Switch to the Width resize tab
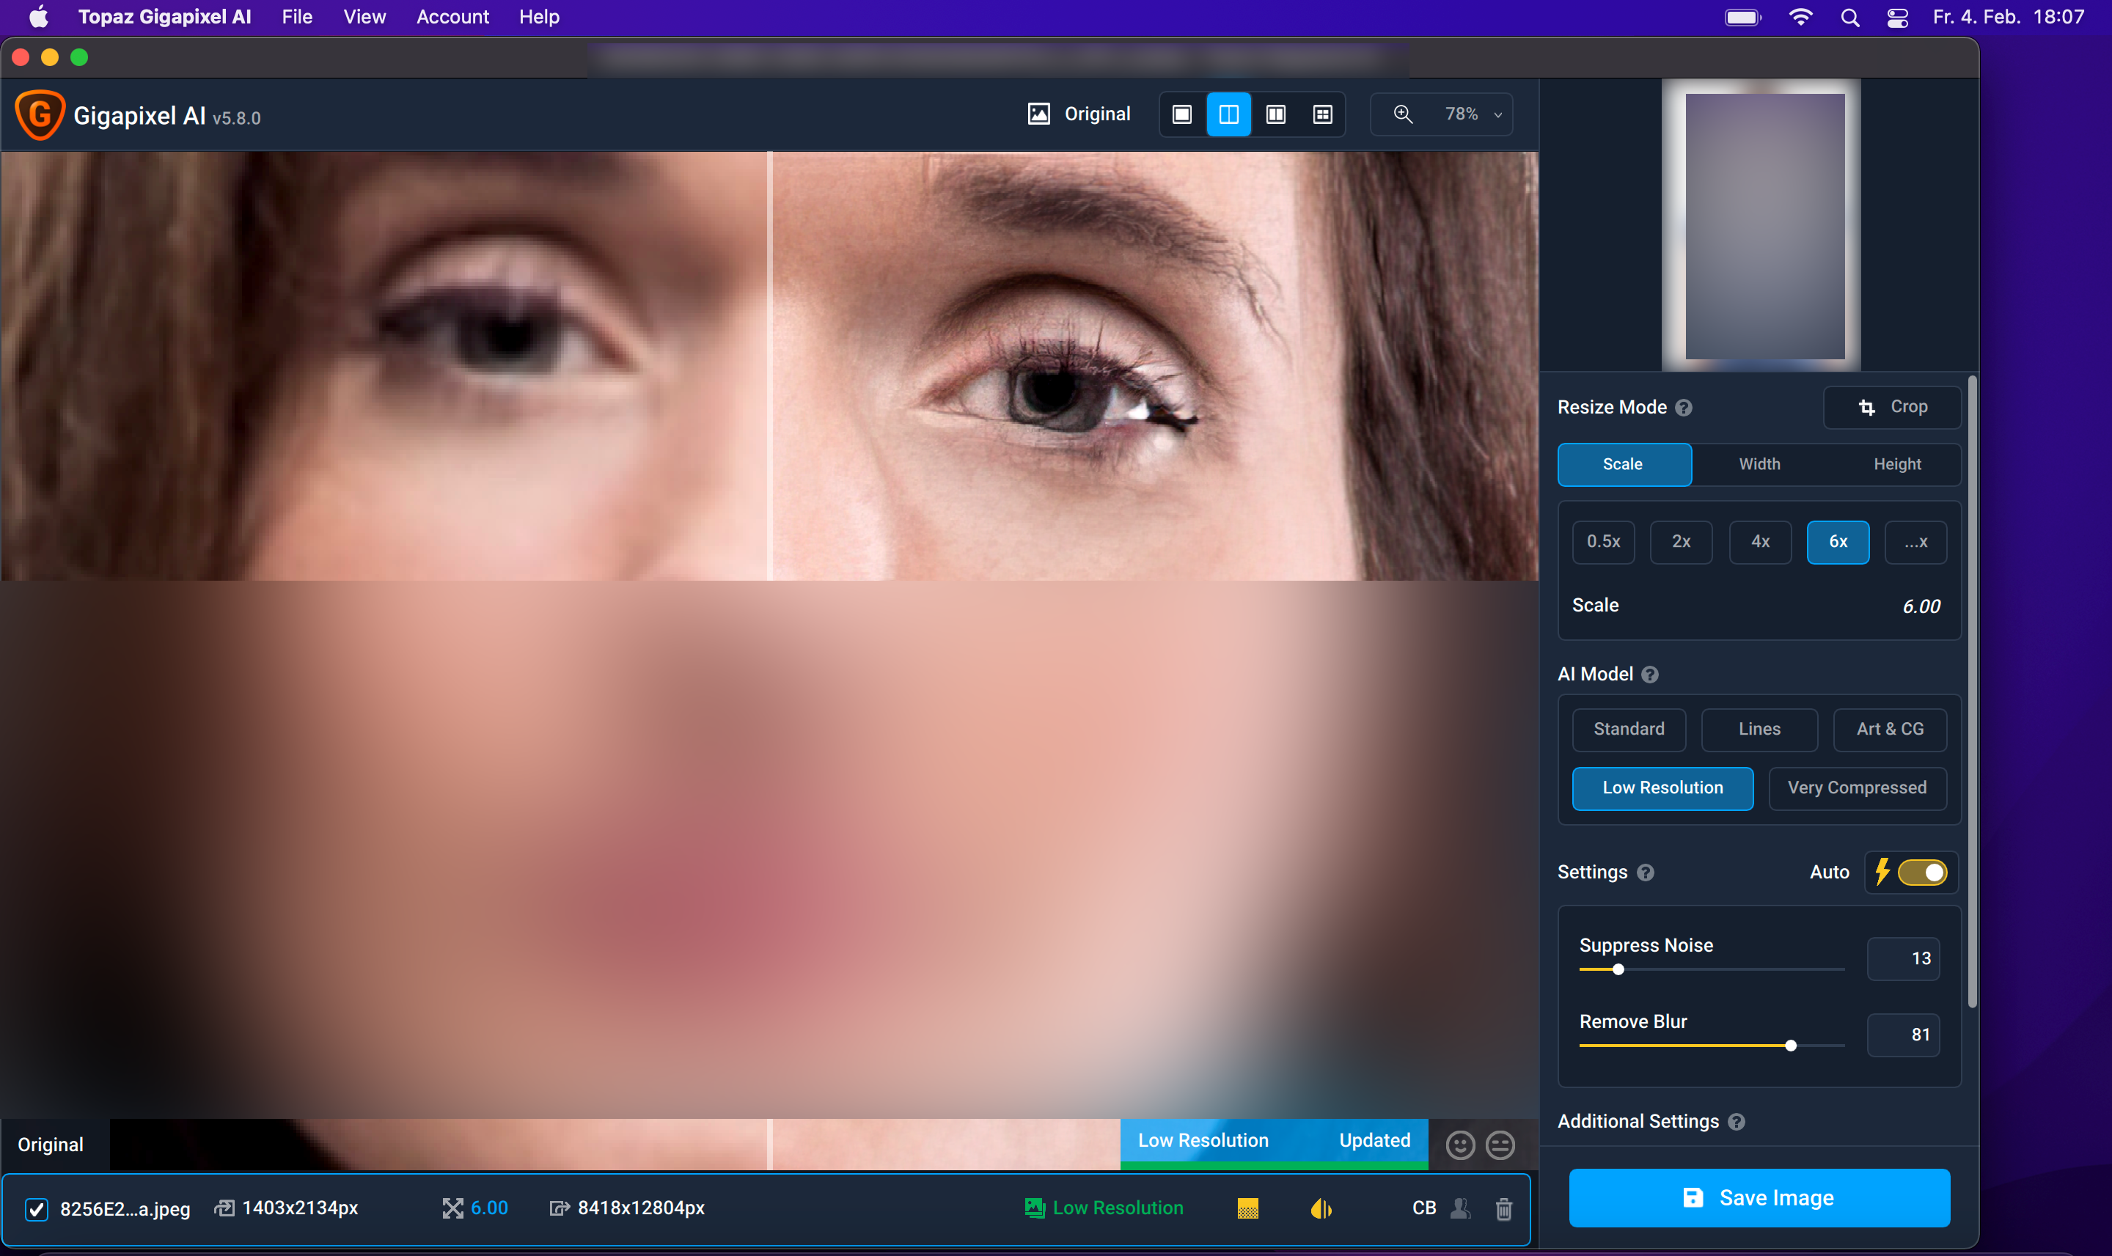The image size is (2112, 1256). [x=1759, y=465]
